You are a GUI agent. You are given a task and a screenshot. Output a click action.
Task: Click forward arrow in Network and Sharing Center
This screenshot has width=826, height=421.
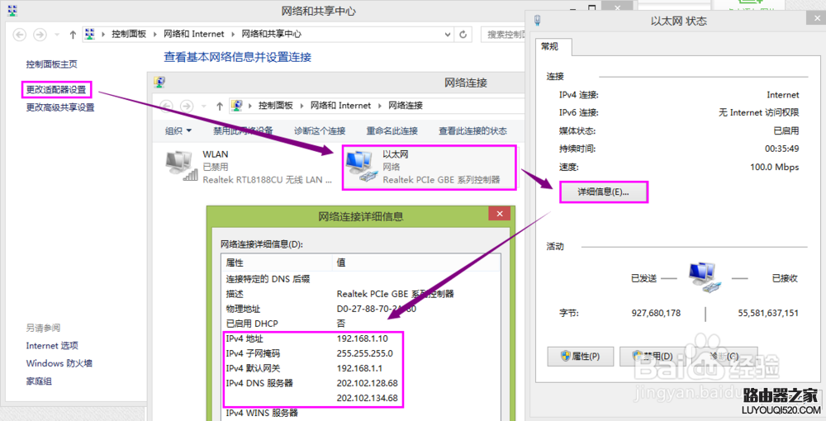point(40,35)
